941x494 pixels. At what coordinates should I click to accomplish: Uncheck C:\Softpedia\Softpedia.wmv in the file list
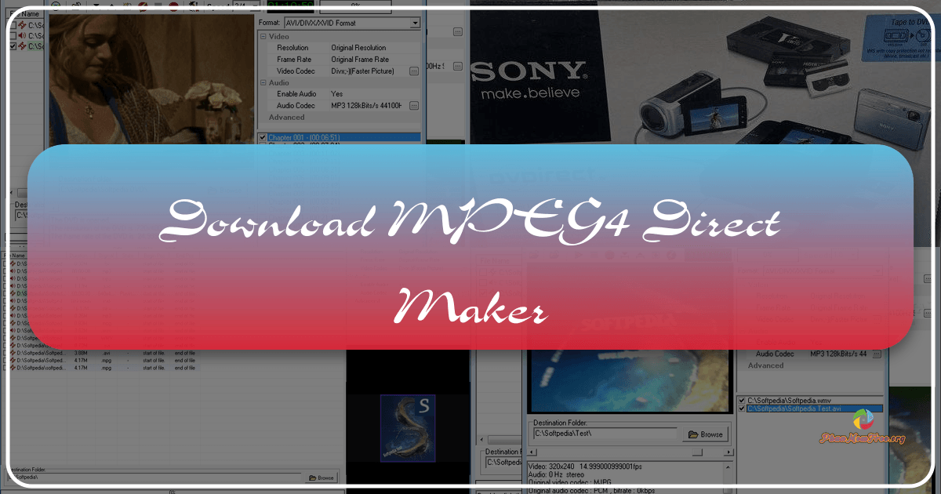tap(741, 401)
